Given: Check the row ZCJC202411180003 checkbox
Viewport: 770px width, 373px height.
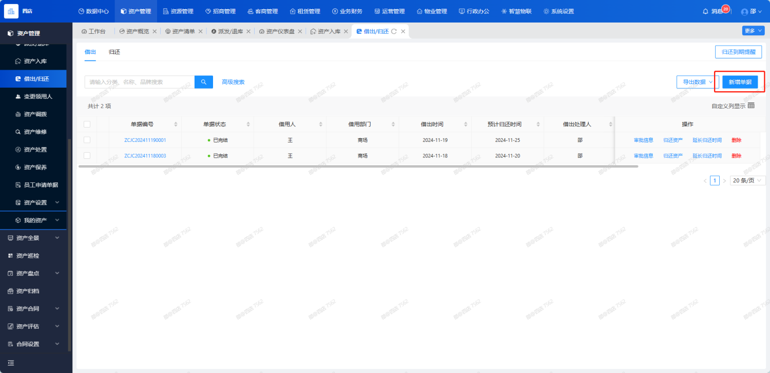Looking at the screenshot, I should (x=87, y=155).
